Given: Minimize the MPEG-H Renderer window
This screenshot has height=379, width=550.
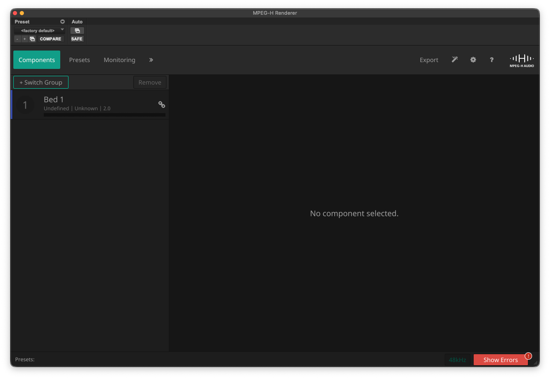Looking at the screenshot, I should click(22, 13).
